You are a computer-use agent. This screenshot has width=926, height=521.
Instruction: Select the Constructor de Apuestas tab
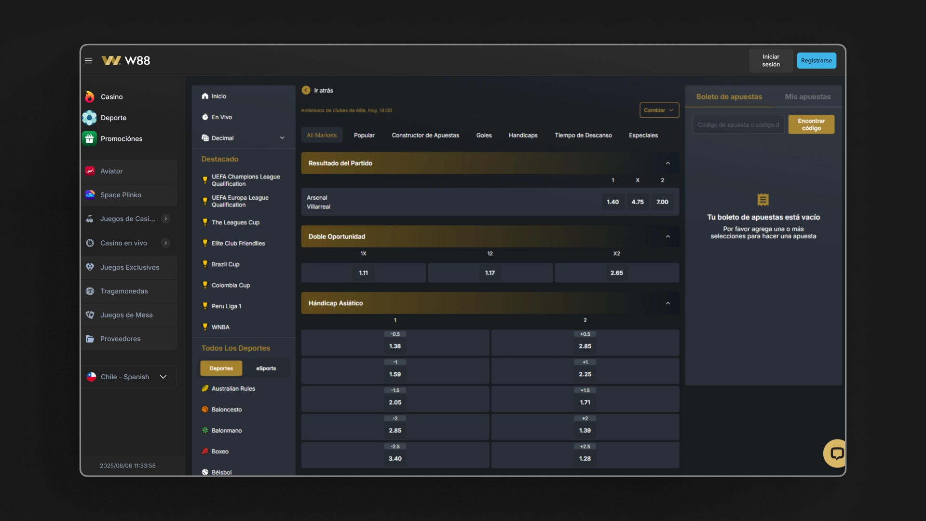(x=425, y=136)
